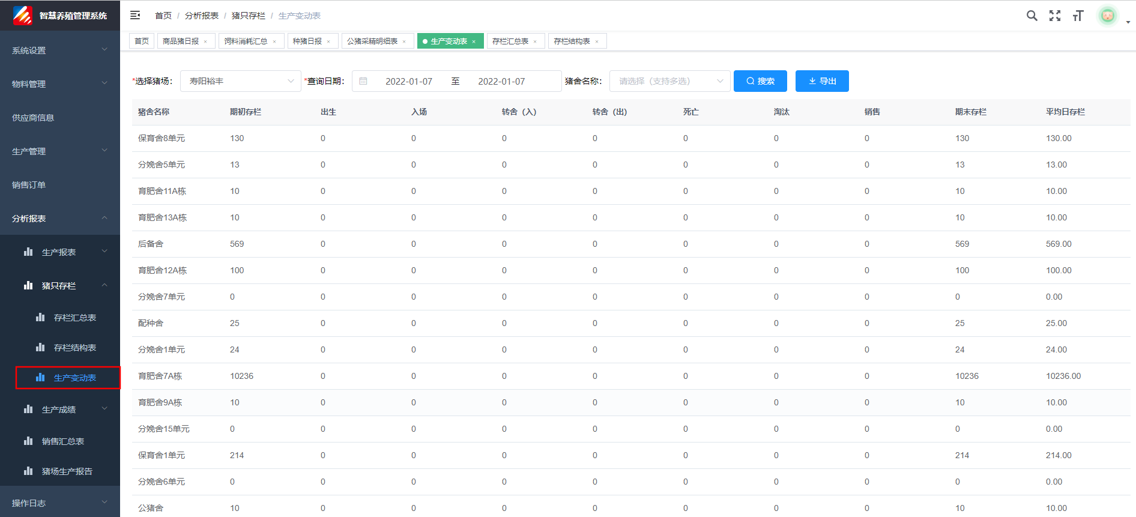Click 猪只存栏 in breadcrumb
This screenshot has width=1136, height=517.
(249, 16)
